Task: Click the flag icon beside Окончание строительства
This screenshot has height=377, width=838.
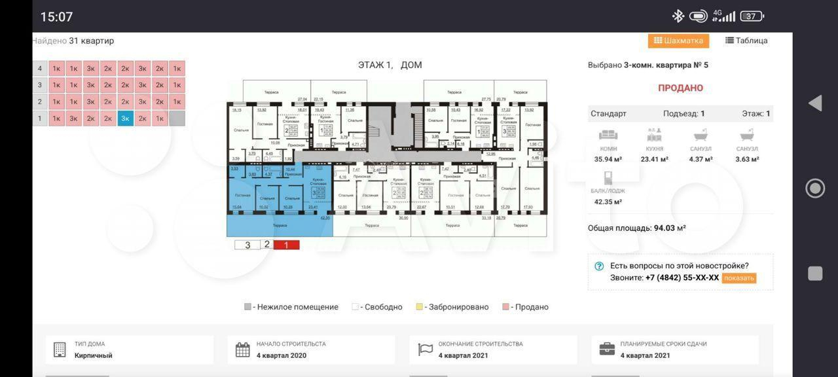Action: [426, 350]
